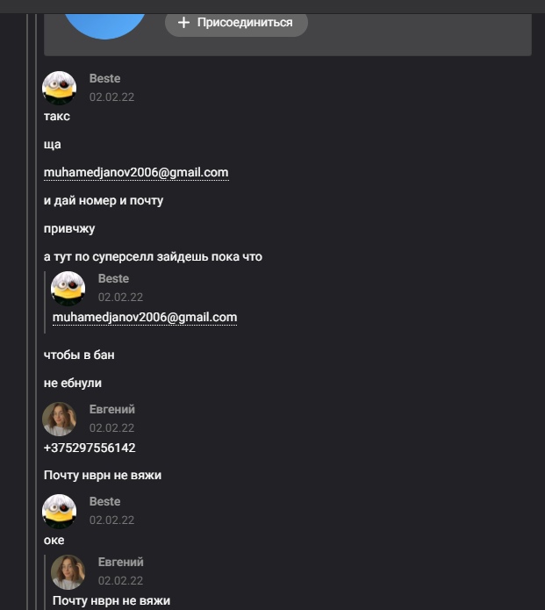Click Beste's avatar above the 'оке' message

(x=60, y=511)
